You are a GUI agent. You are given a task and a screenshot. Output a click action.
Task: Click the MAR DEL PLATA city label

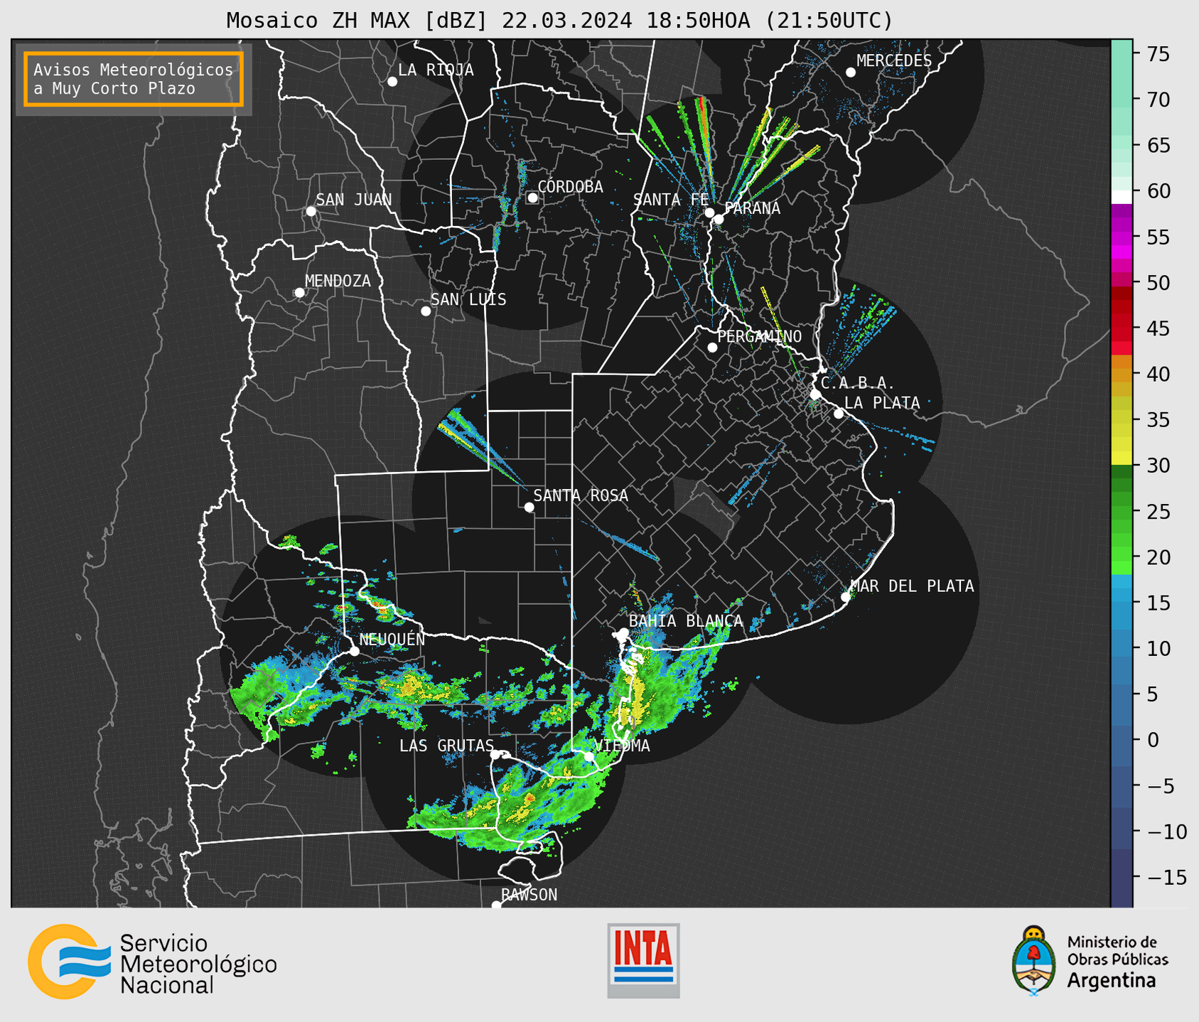[x=912, y=586]
